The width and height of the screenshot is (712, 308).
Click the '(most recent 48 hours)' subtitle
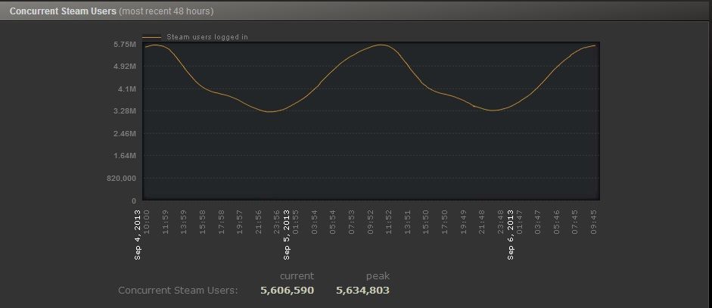click(x=166, y=11)
